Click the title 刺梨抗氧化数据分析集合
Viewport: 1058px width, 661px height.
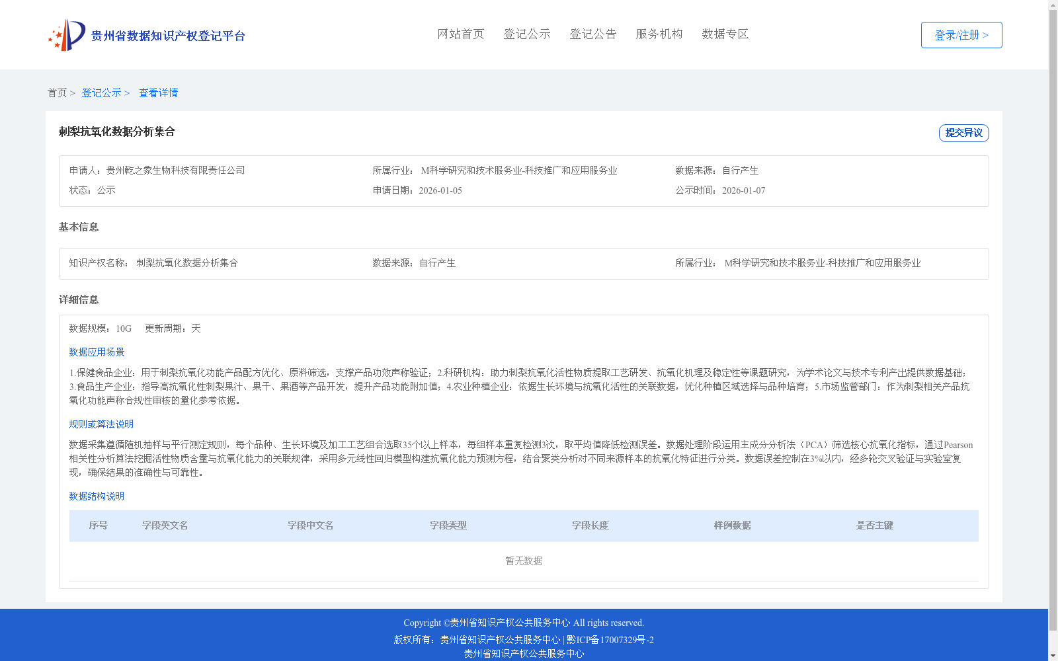[117, 132]
